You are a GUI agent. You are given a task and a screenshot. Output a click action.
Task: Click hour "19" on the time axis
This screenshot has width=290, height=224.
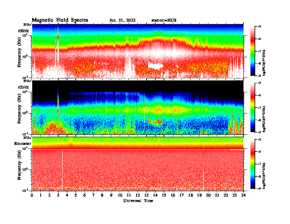click(199, 195)
